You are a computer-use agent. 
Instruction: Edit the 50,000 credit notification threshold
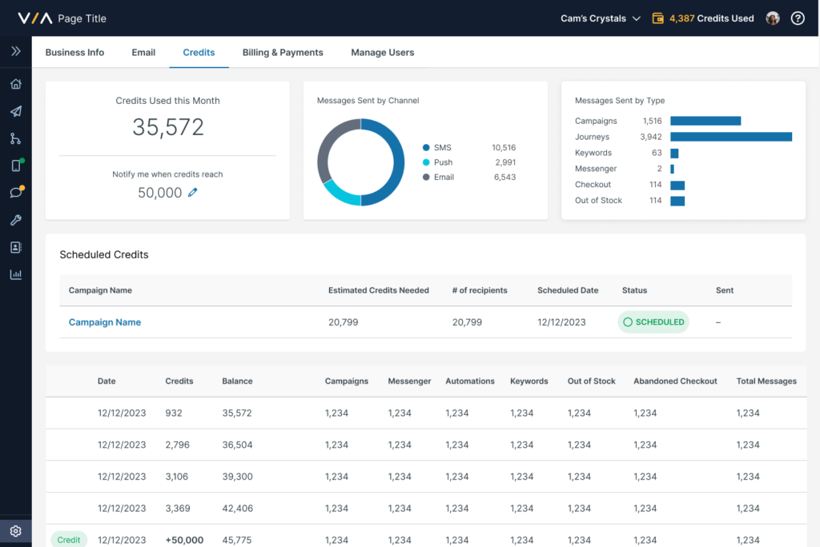point(192,193)
